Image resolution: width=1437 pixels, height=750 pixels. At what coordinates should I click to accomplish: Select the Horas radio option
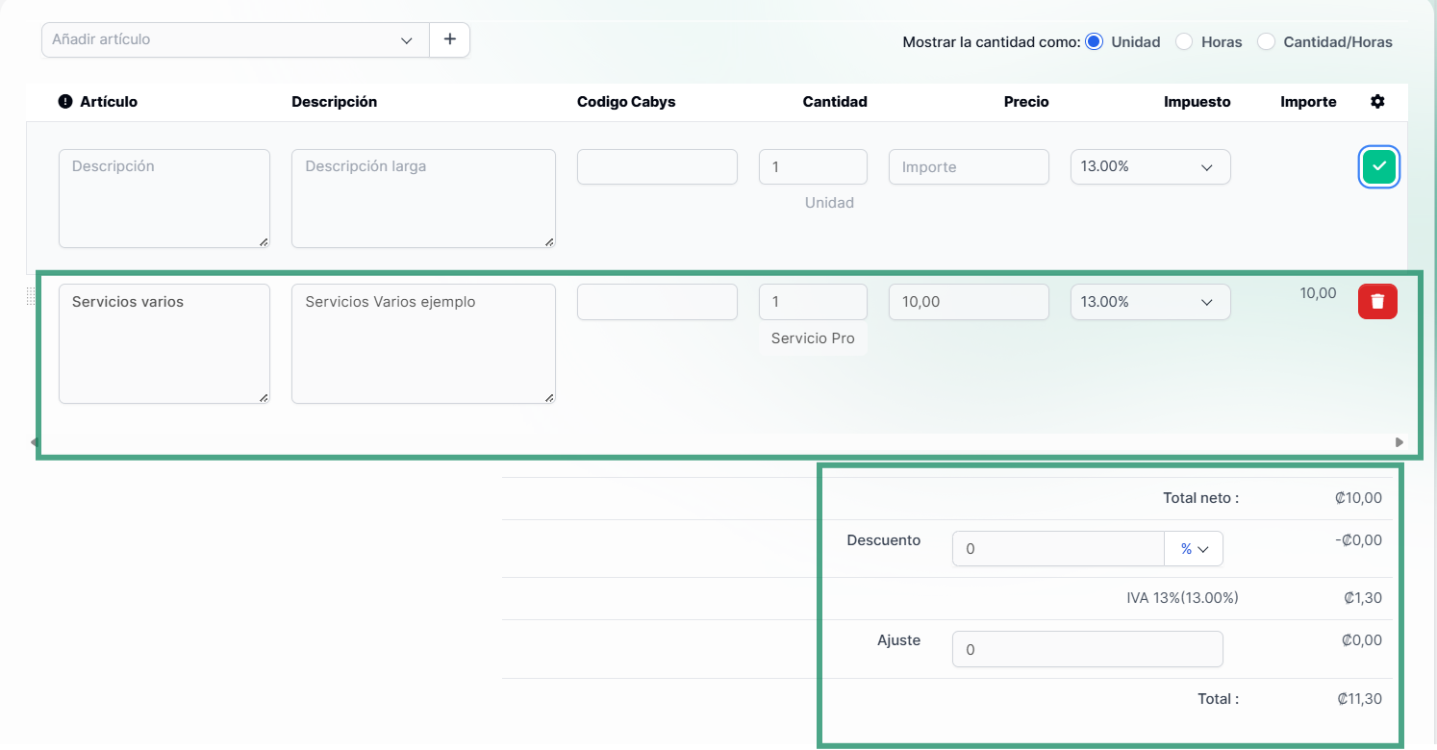coord(1184,41)
